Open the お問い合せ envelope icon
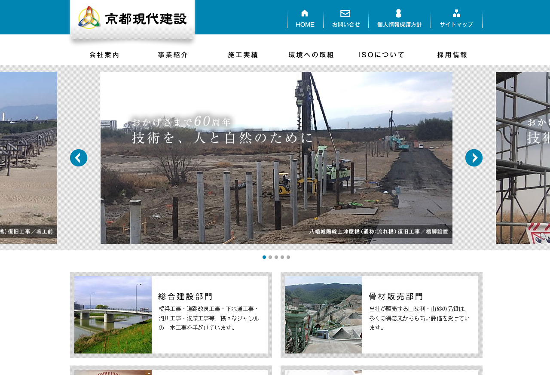Viewport: 550px width, 375px height. click(x=345, y=13)
